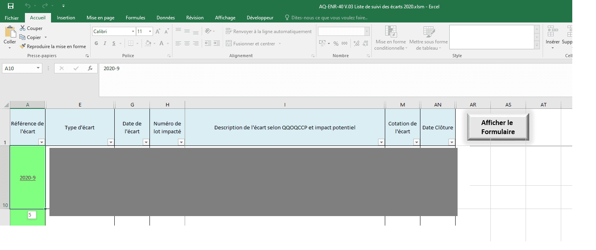This screenshot has height=250, width=596.
Task: Click the Couper (cut) scissors icon
Action: point(23,28)
